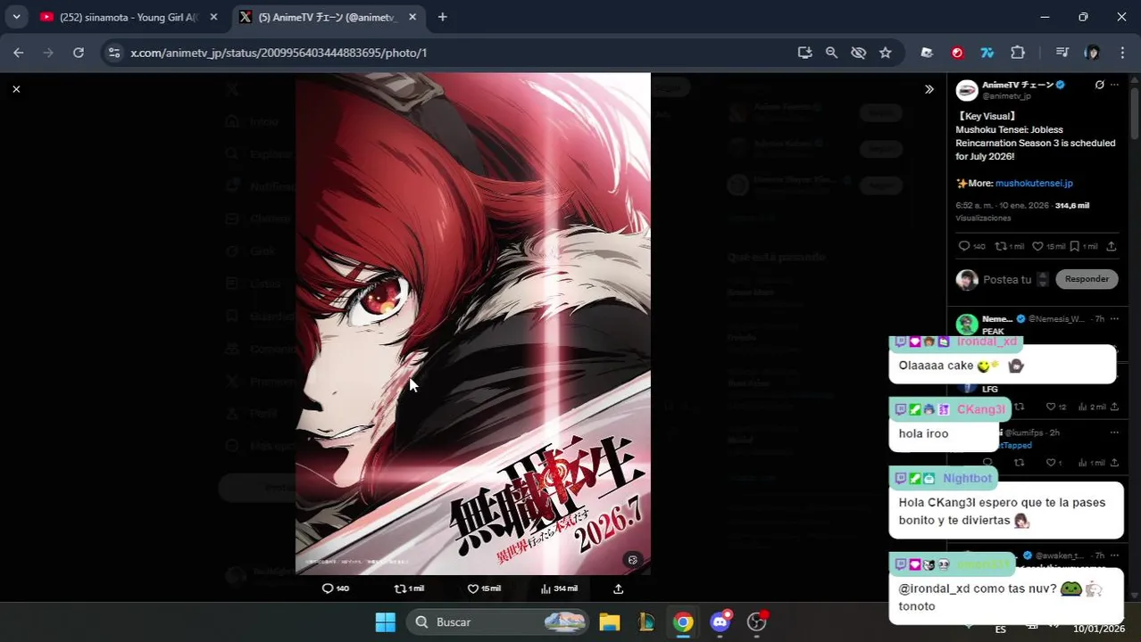Open the Nemesis reply avatar
Viewport: 1141px width, 642px height.
967,325
